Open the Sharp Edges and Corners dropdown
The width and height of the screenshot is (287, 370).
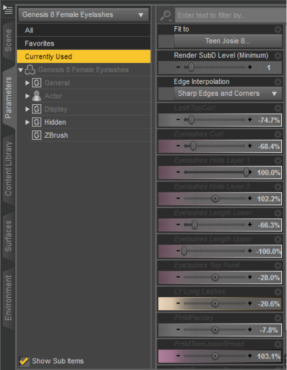(x=227, y=93)
